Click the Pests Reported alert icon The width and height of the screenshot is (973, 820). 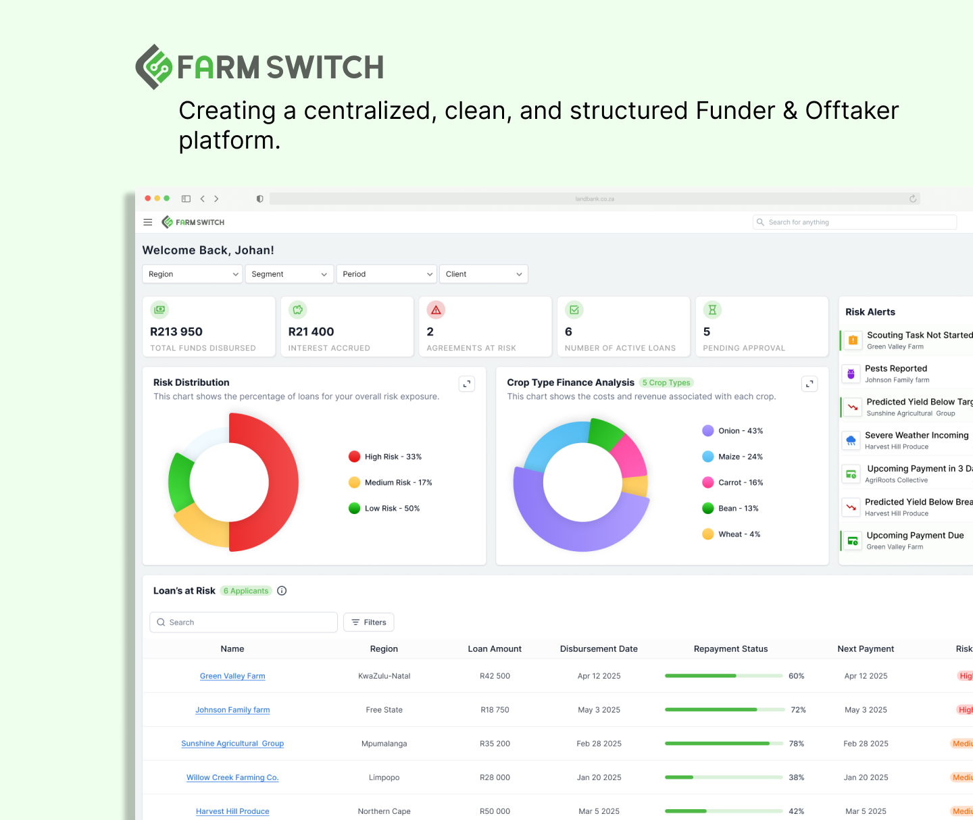click(x=851, y=374)
